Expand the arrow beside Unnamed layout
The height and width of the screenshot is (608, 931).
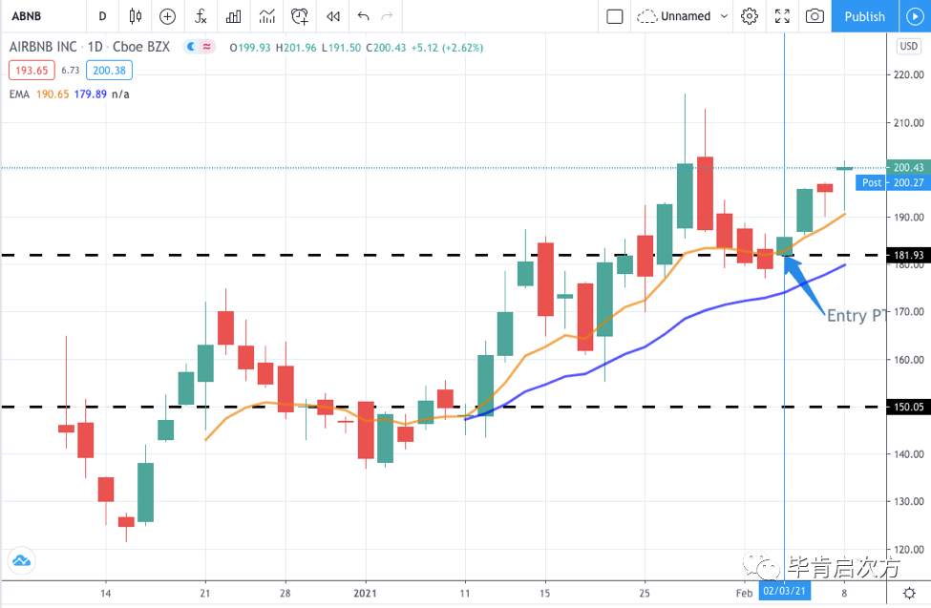pyautogui.click(x=724, y=16)
